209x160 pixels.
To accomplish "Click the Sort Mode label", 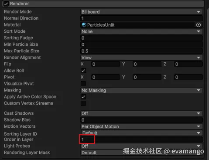I will 15,31.
